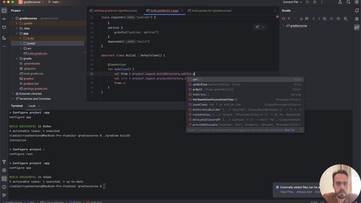Click the editor tabs overflow menu icon

point(275,11)
